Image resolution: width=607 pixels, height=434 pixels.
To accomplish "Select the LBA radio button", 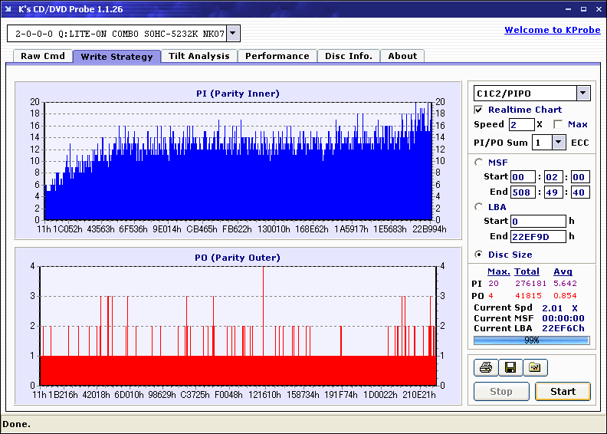I will [480, 206].
